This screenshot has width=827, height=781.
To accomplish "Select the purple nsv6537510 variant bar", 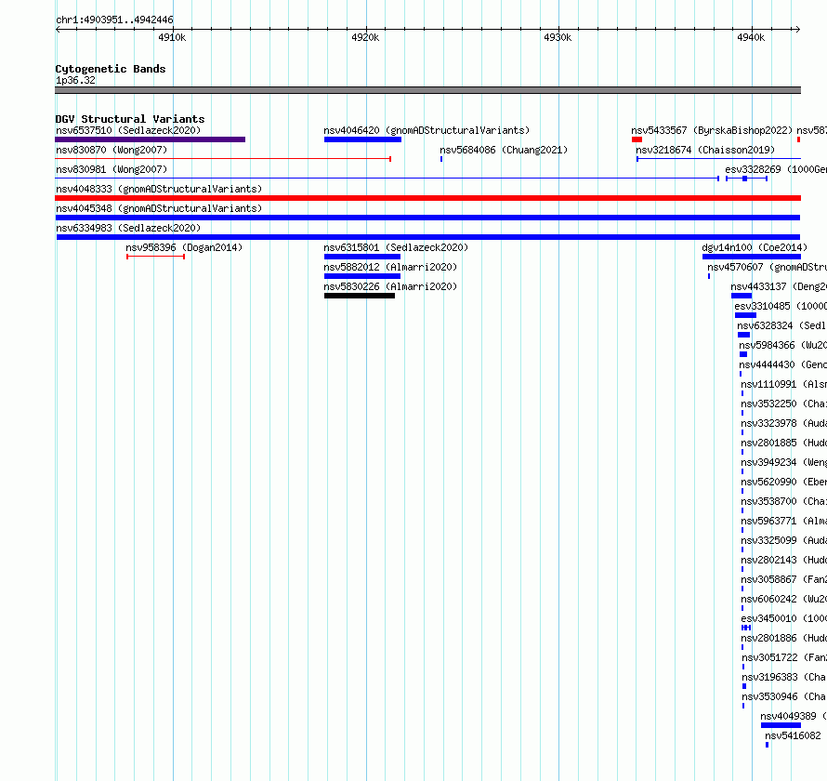I will pos(150,139).
